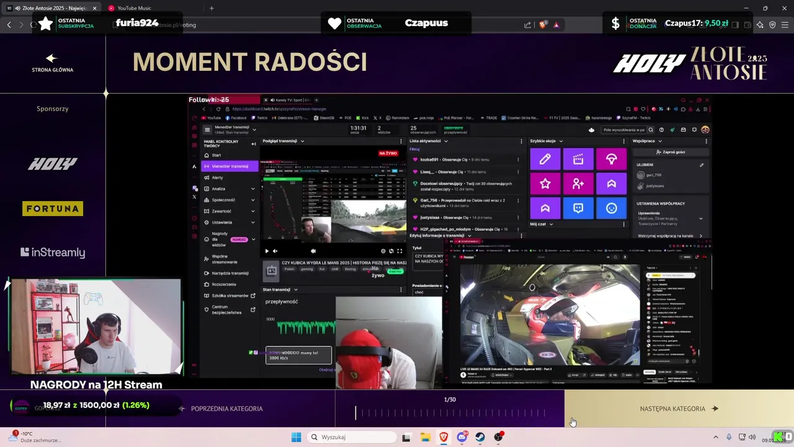Open a new browser tab with plus

tap(212, 8)
